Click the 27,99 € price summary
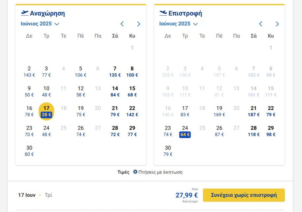 click(x=187, y=195)
